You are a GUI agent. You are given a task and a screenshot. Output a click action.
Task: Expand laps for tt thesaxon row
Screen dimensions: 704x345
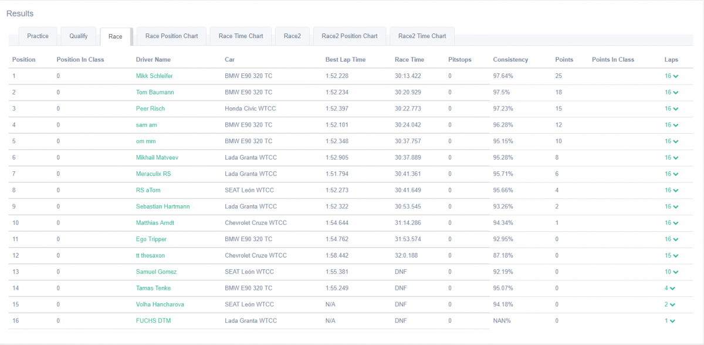pyautogui.click(x=671, y=256)
